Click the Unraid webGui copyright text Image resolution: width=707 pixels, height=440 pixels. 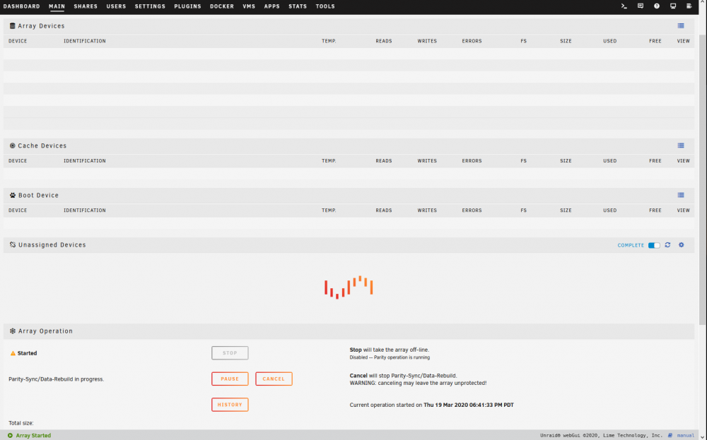[x=601, y=436]
